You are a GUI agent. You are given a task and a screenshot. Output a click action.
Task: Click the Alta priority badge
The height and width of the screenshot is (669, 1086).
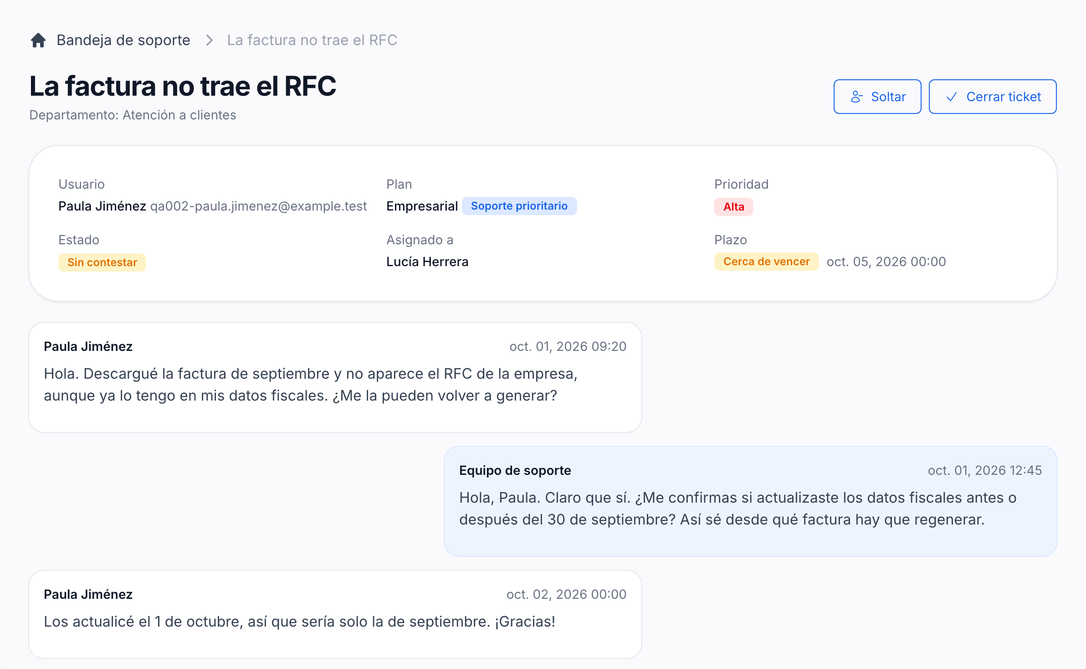(733, 207)
